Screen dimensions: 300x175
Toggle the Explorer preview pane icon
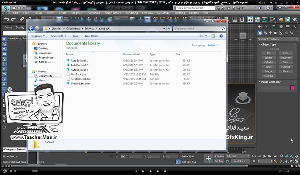tap(213, 36)
